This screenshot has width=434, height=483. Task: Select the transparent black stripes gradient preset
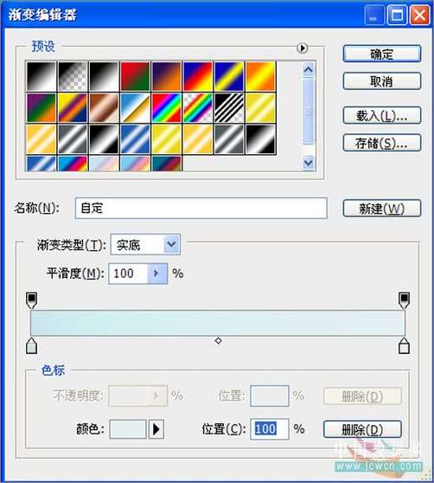(229, 108)
